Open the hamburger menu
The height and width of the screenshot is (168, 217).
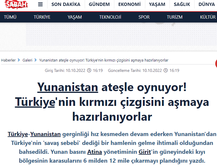[40, 4]
